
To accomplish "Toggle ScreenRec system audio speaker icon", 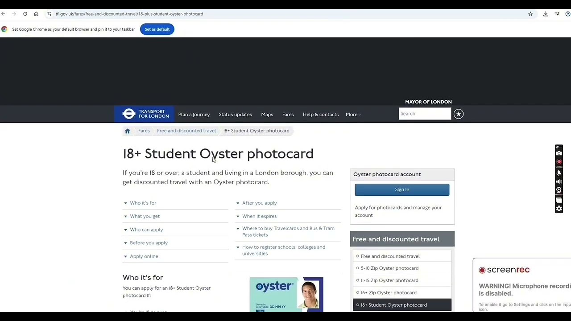I will pos(559,181).
